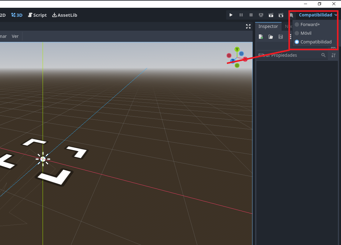Click the magnifier search icon in the Inspector
341x245 pixels.
tap(323, 55)
